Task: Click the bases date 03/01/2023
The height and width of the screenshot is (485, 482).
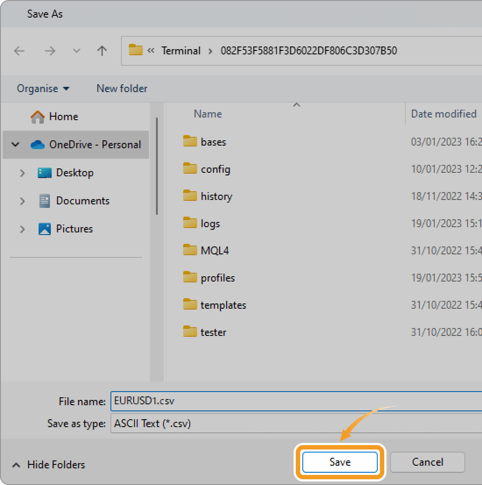Action: (446, 142)
